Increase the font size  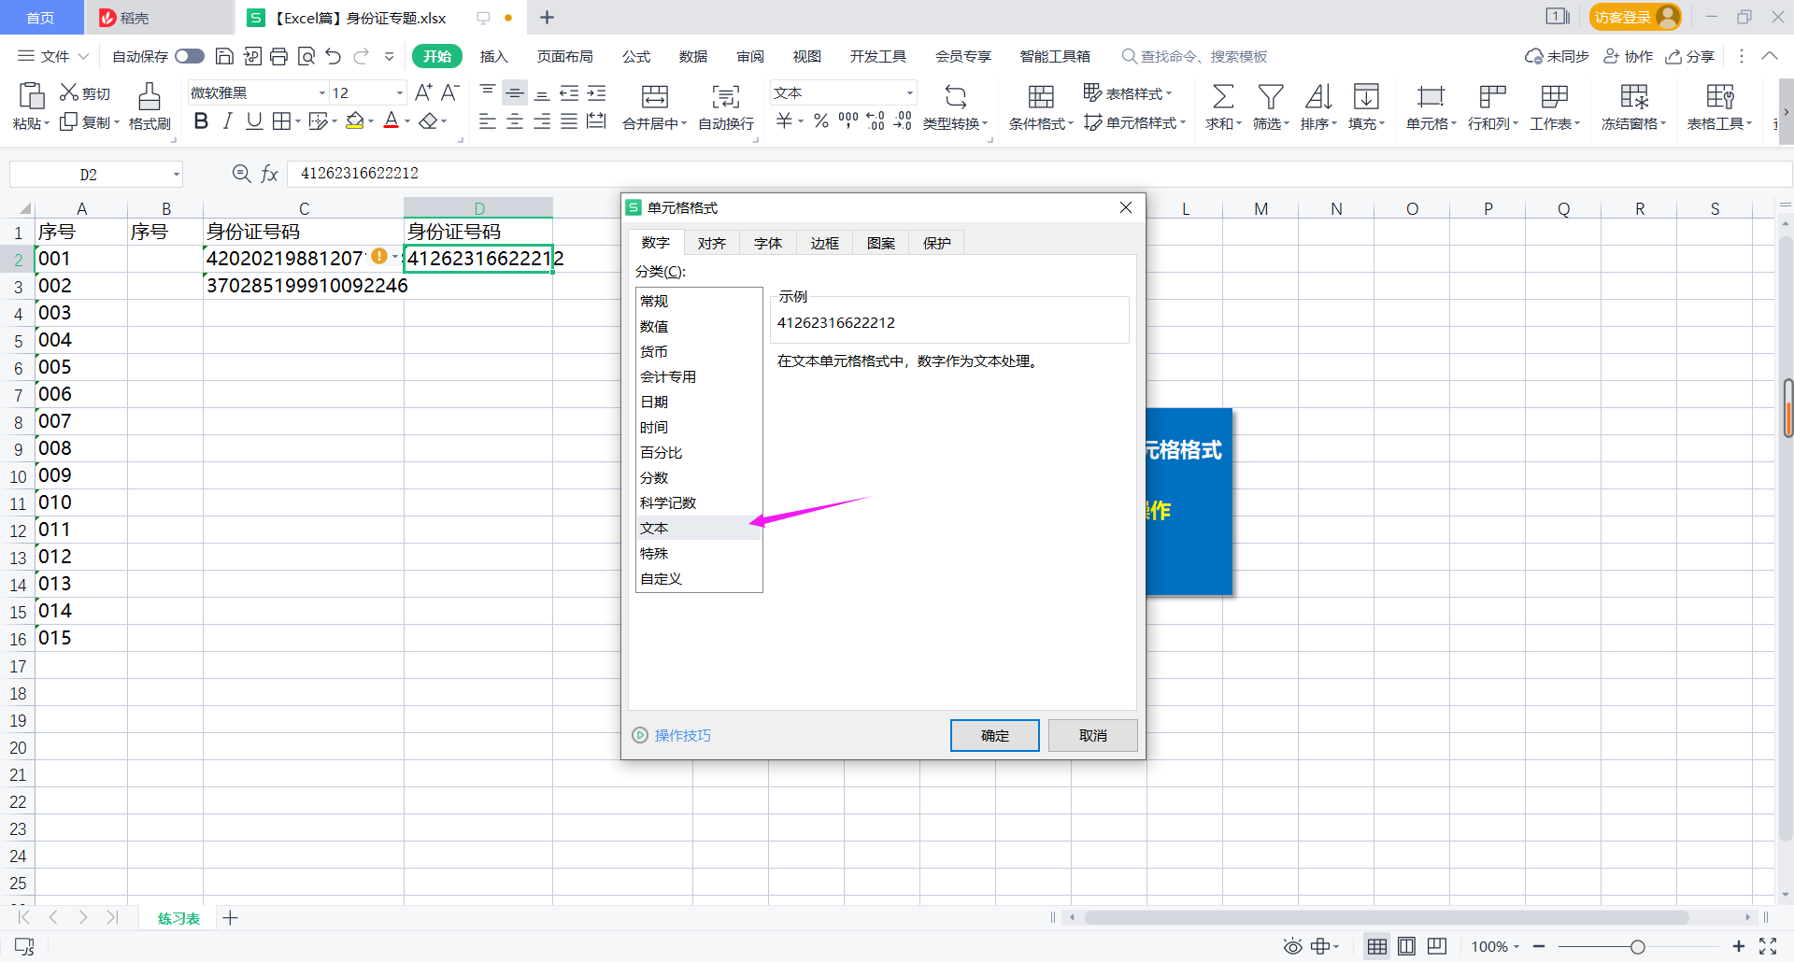coord(423,92)
